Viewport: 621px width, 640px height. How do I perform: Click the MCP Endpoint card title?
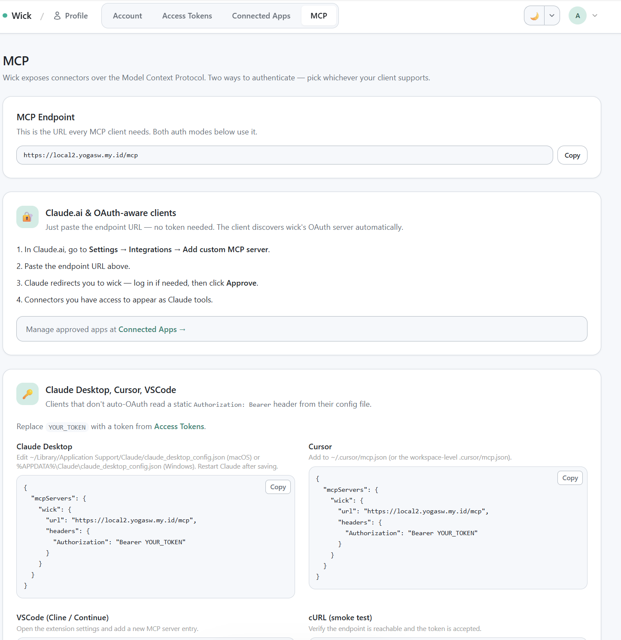(x=46, y=117)
